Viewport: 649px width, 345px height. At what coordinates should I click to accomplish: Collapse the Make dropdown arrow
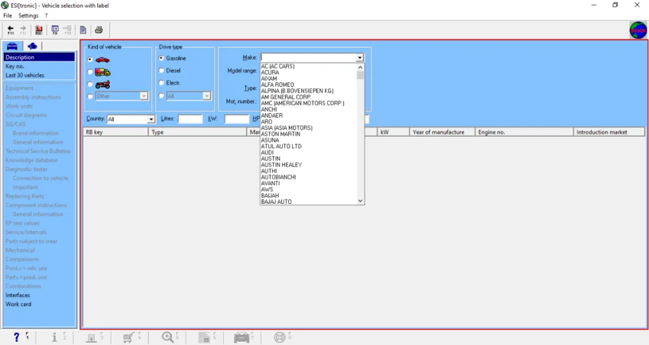(360, 58)
